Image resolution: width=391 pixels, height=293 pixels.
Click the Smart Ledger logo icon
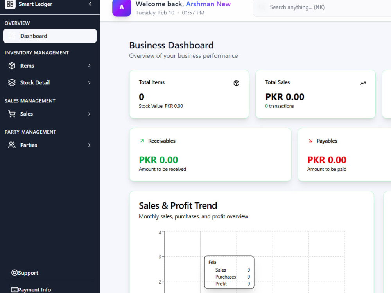pyautogui.click(x=10, y=4)
